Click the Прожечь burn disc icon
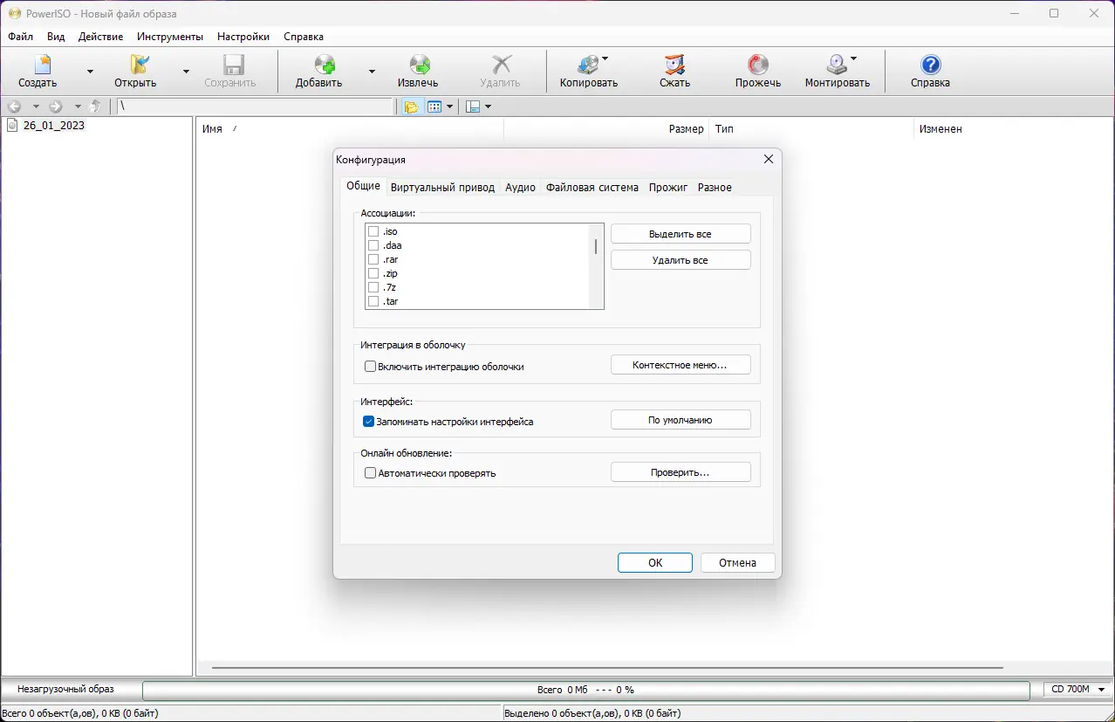Viewport: 1115px width, 722px height. point(757,65)
